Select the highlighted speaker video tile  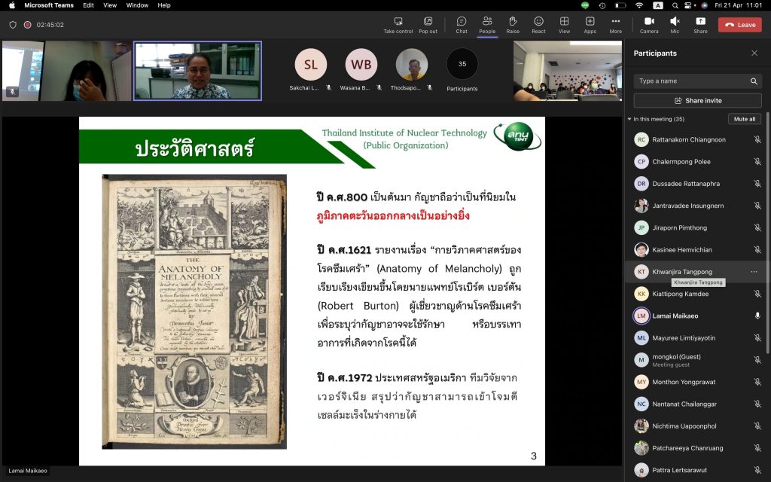tap(198, 71)
